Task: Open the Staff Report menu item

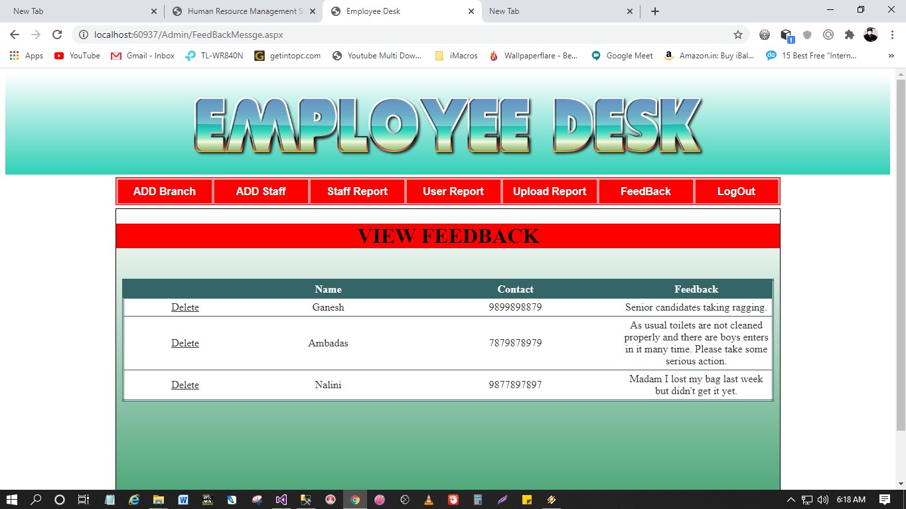Action: (x=357, y=191)
